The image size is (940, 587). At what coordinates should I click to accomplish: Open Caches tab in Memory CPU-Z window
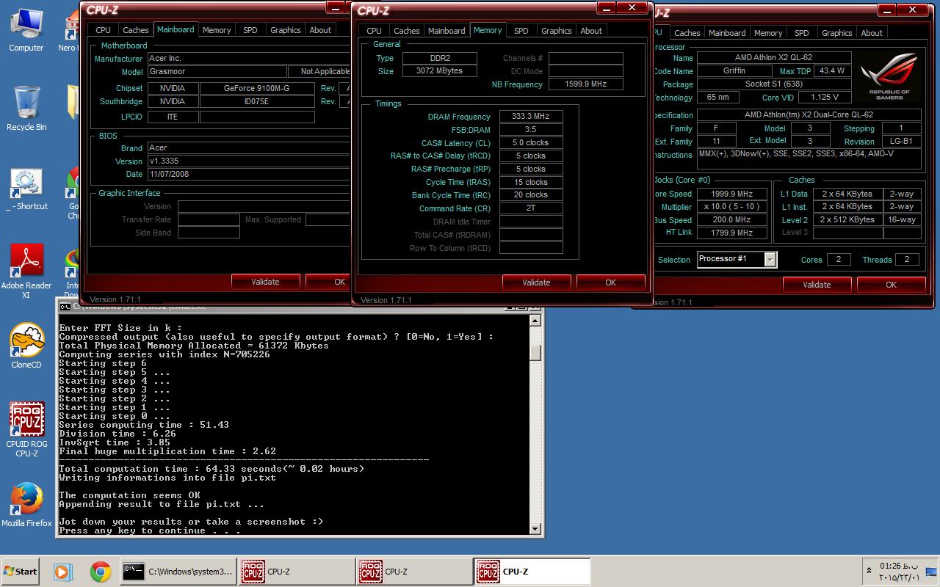(406, 31)
